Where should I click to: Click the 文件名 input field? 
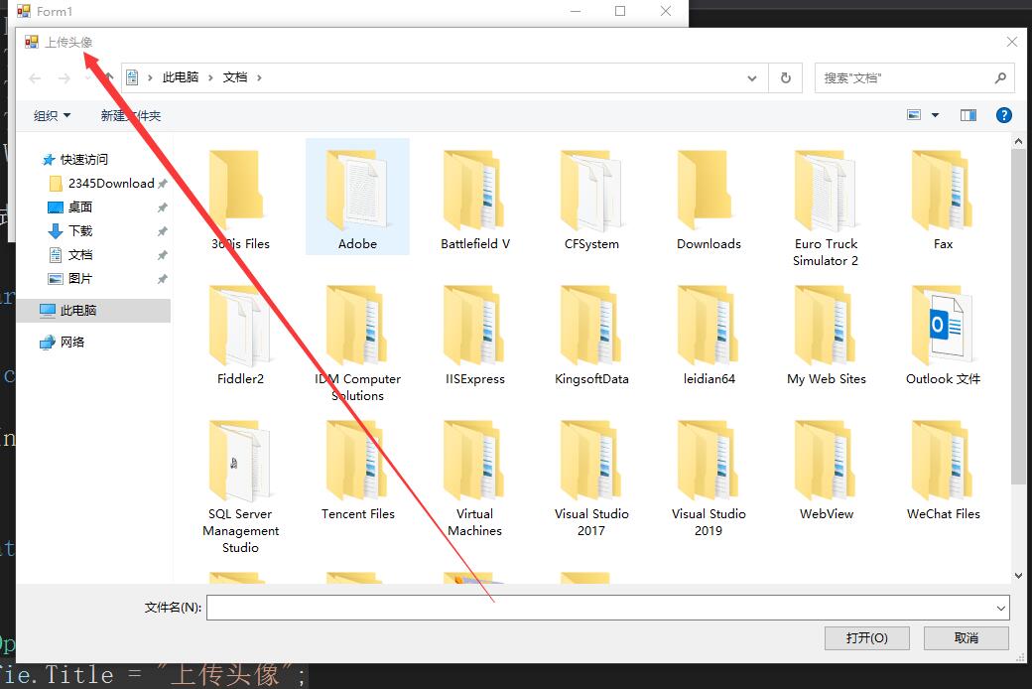coord(599,608)
